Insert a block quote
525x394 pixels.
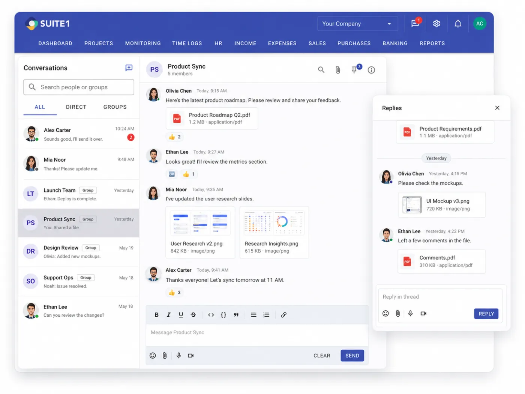pyautogui.click(x=236, y=315)
